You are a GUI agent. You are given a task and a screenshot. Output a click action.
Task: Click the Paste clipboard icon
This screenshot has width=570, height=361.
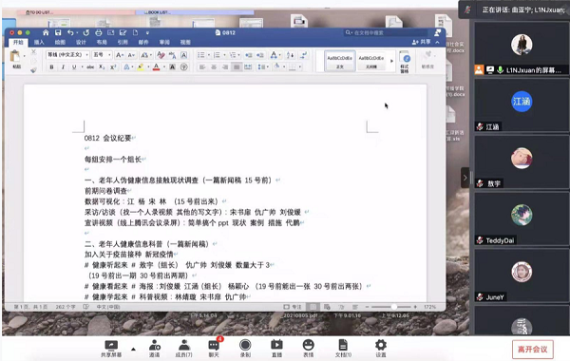[x=15, y=59]
